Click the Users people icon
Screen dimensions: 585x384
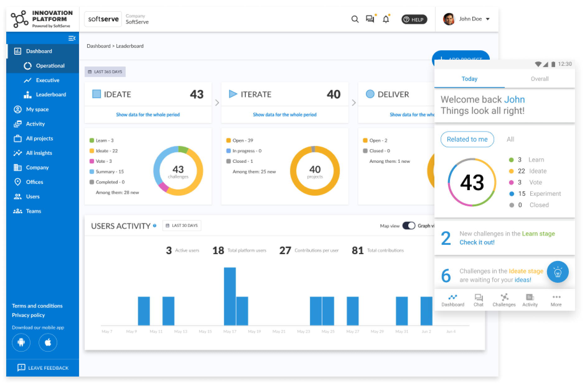18,196
